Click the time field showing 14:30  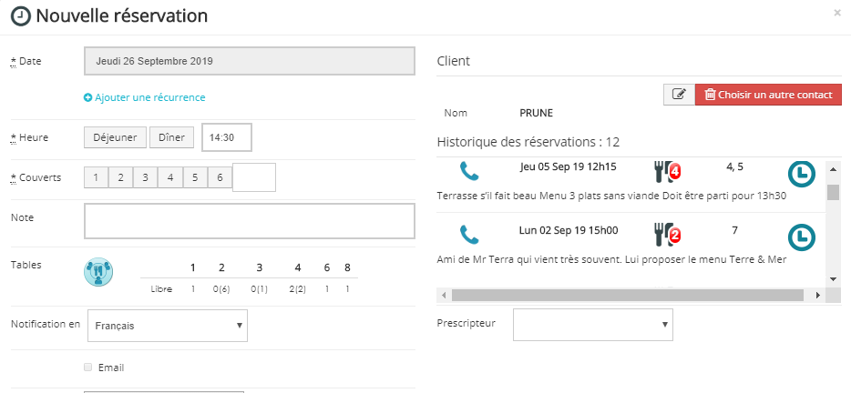[227, 137]
